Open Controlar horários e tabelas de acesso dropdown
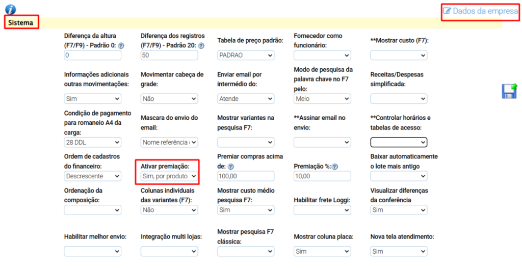The width and height of the screenshot is (522, 268). (399, 143)
